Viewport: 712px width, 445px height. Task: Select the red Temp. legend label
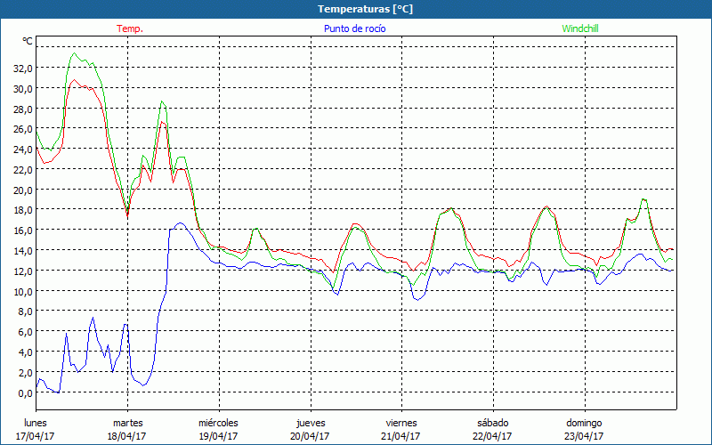pos(130,28)
